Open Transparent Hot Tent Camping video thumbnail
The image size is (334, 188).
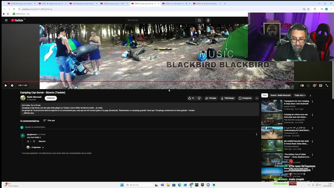click(272, 106)
